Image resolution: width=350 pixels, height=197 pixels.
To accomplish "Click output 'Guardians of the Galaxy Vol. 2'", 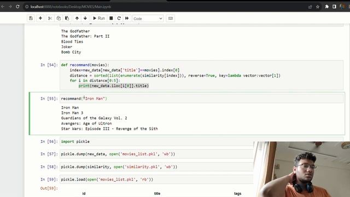I will pos(94,118).
